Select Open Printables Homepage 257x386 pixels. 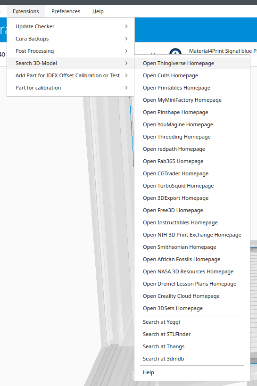[x=192, y=88]
